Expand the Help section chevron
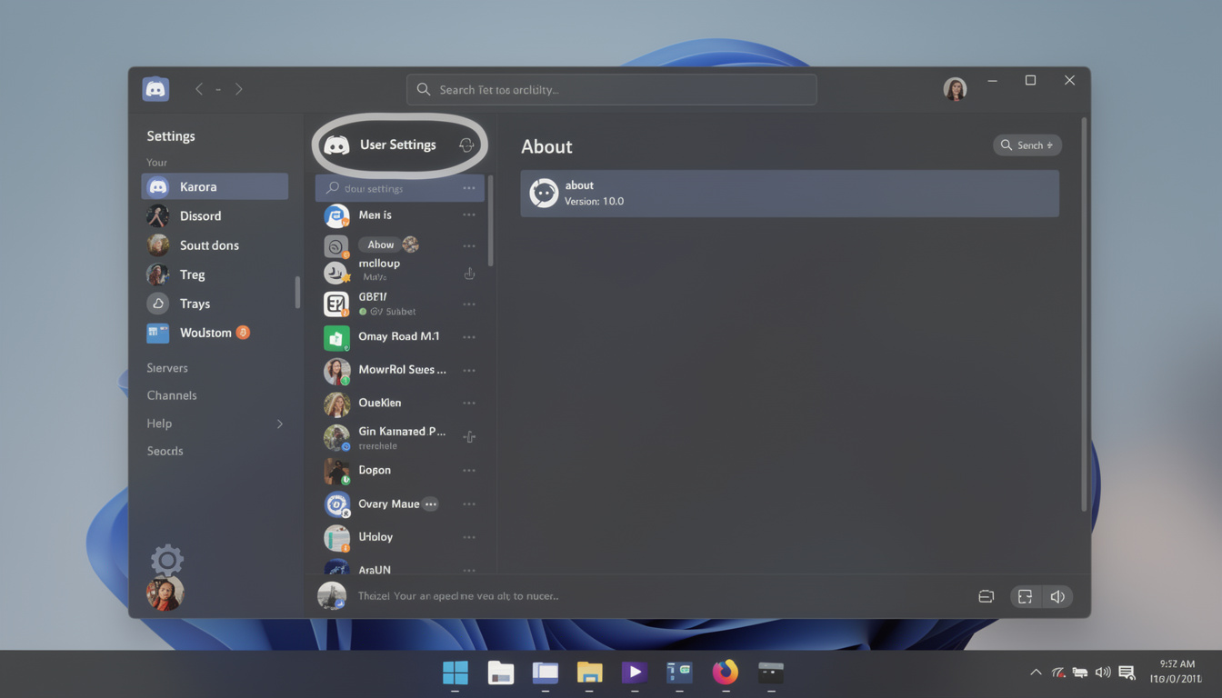 coord(279,424)
